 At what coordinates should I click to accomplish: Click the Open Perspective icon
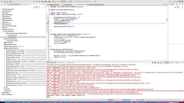(175, 2)
